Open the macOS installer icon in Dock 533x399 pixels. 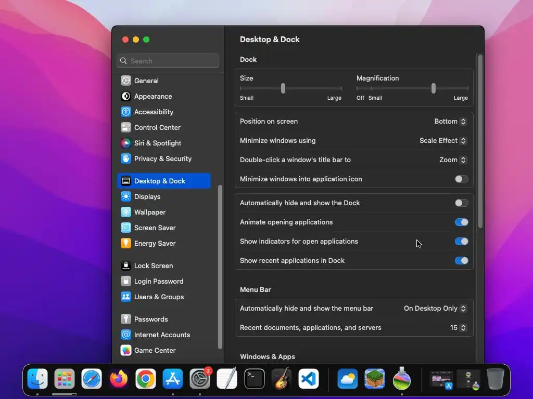tap(402, 379)
